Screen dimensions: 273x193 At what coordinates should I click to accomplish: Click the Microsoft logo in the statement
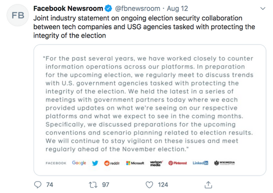coord(135,163)
